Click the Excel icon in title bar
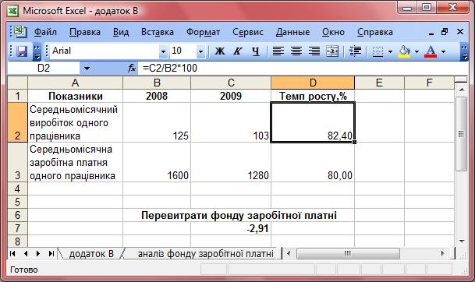 pos(13,11)
